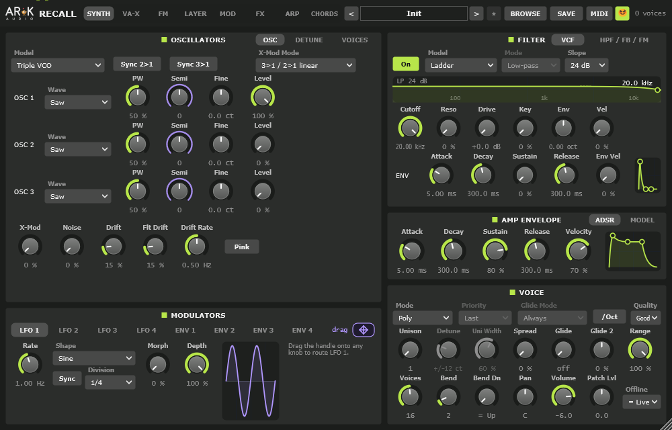Click the star favorite icon beside preset name
672x430 pixels.
pyautogui.click(x=493, y=13)
